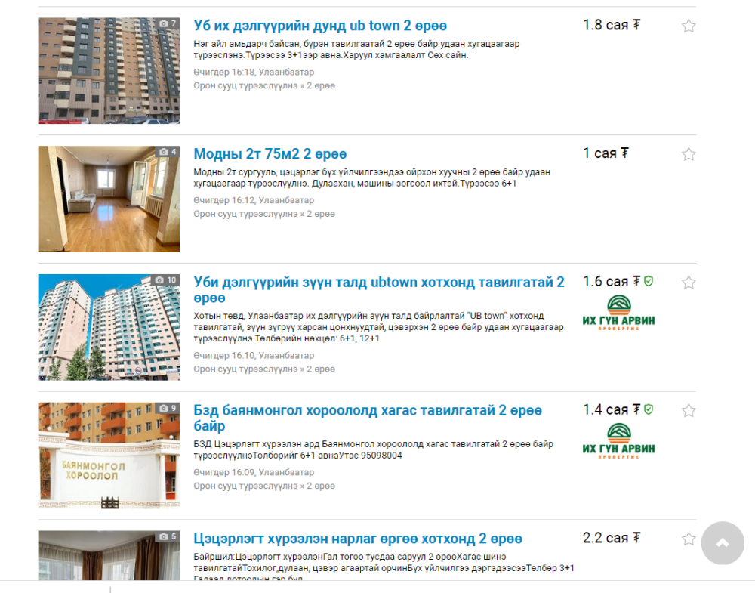Click the scroll-to-top arrow button

pos(723,543)
